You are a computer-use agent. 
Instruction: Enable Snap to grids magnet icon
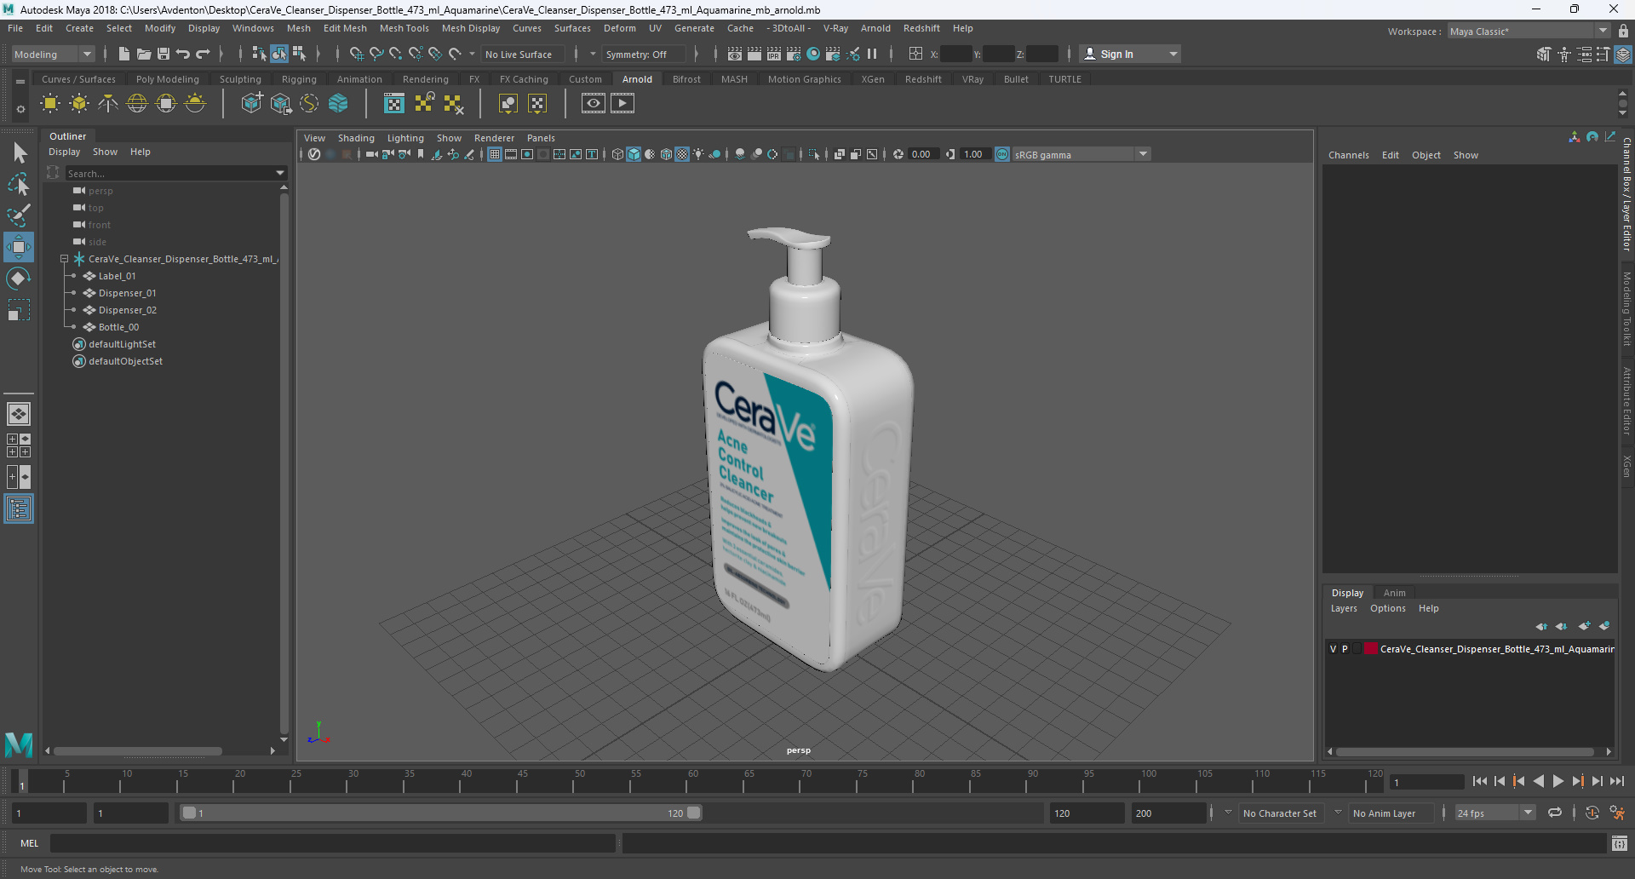tap(357, 54)
